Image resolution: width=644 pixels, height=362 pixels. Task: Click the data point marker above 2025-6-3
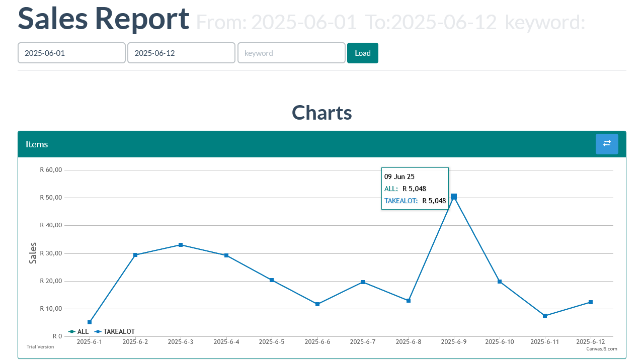pos(180,245)
